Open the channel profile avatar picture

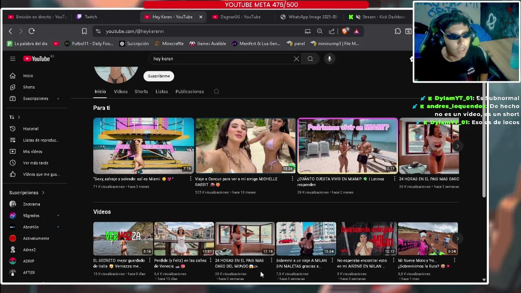[x=116, y=75]
